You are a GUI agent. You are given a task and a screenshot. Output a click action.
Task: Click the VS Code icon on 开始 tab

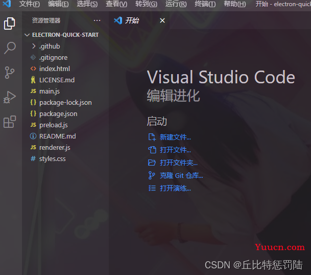coord(118,20)
